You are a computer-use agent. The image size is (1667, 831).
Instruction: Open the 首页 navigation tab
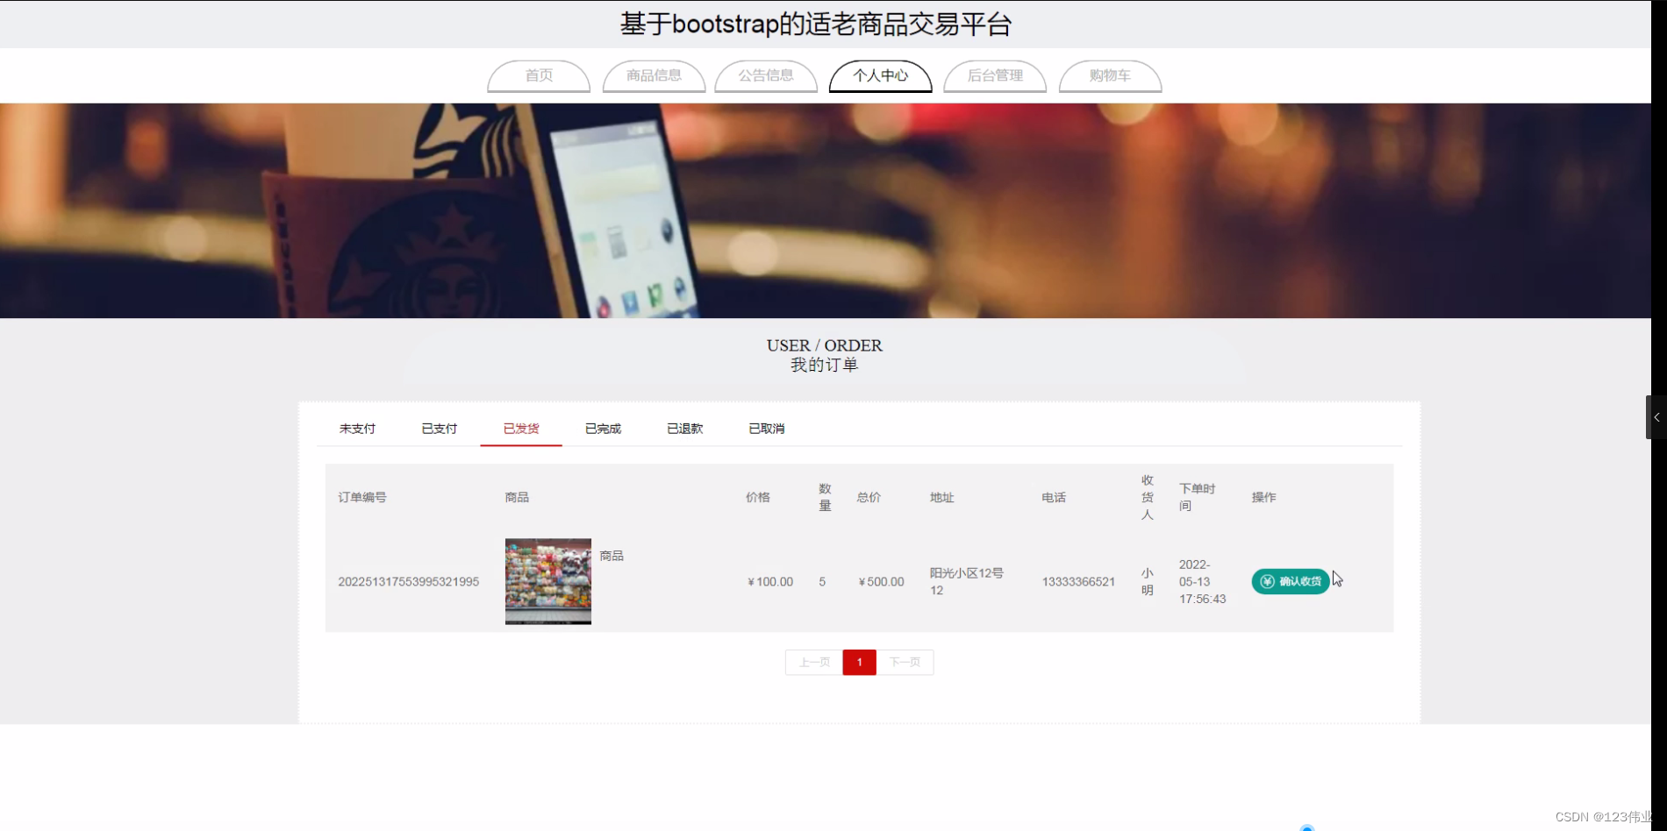[538, 76]
